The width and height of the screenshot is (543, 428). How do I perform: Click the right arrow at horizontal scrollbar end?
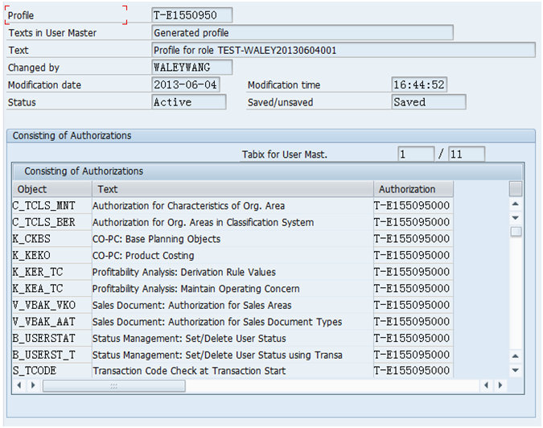500,385
